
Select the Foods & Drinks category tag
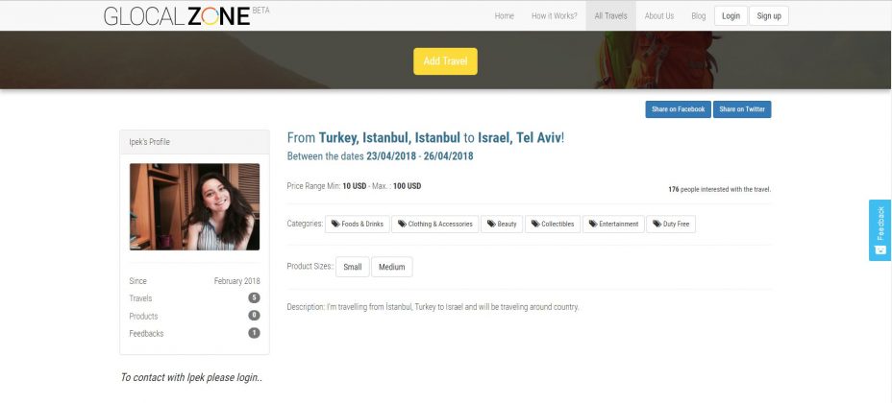click(x=358, y=225)
